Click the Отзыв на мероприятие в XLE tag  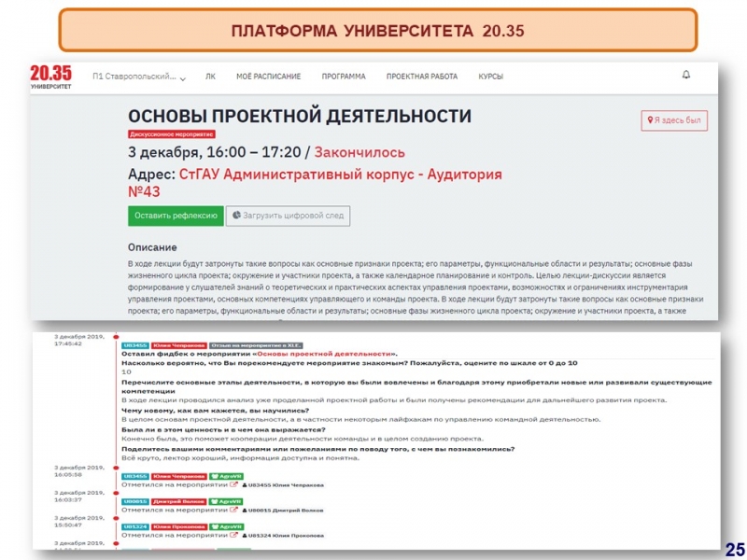pyautogui.click(x=256, y=345)
